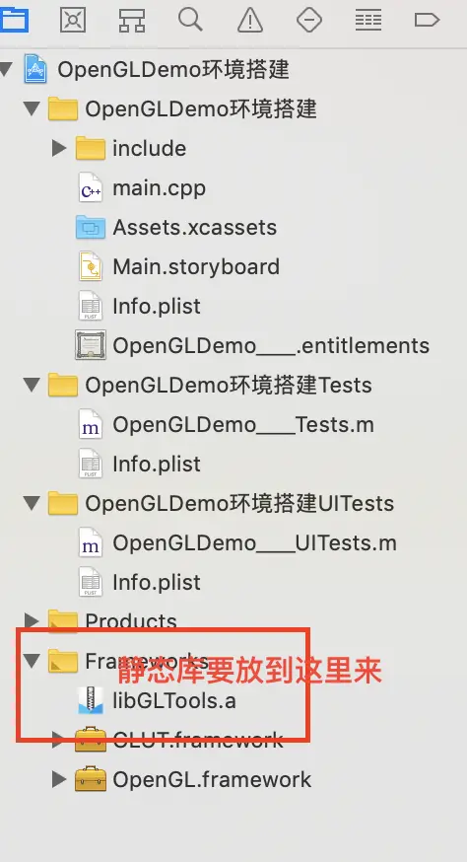This screenshot has height=862, width=467.
Task: Show the Issue navigator warning triangle
Action: pos(250,21)
